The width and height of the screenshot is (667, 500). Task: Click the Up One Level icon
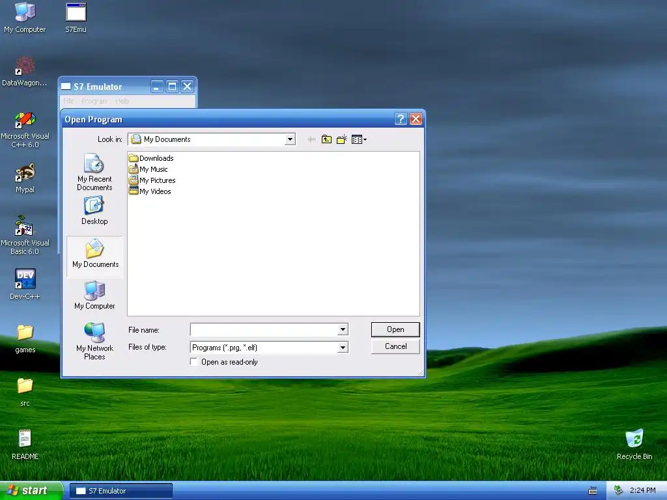[326, 139]
